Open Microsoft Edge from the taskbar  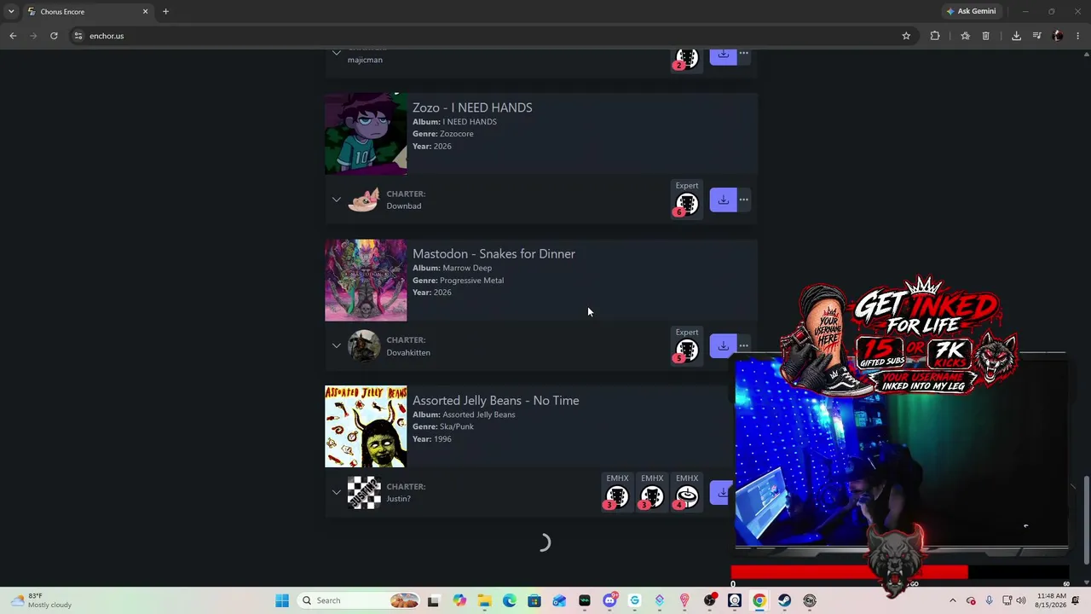coord(509,600)
